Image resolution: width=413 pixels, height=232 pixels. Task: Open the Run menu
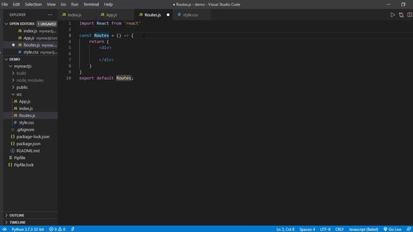point(75,5)
